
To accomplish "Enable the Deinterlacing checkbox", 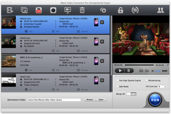I will click(x=147, y=80).
